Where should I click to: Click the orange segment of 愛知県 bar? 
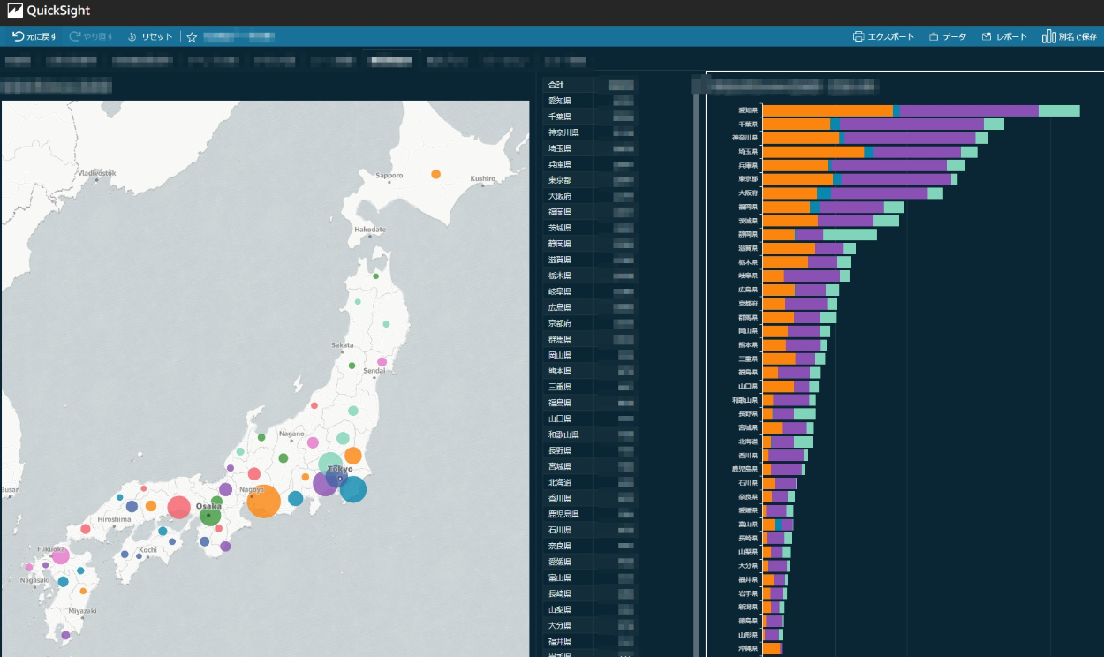click(x=827, y=110)
